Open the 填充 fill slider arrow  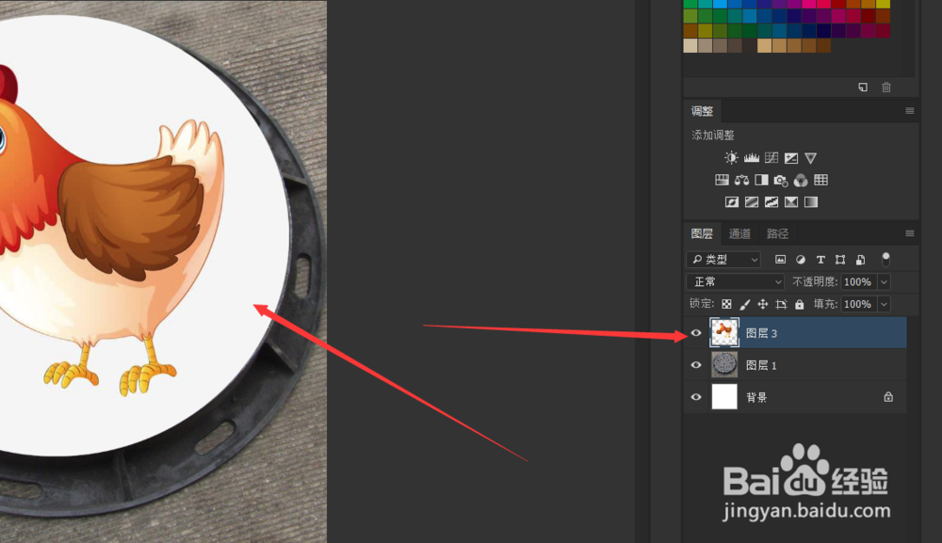[884, 304]
